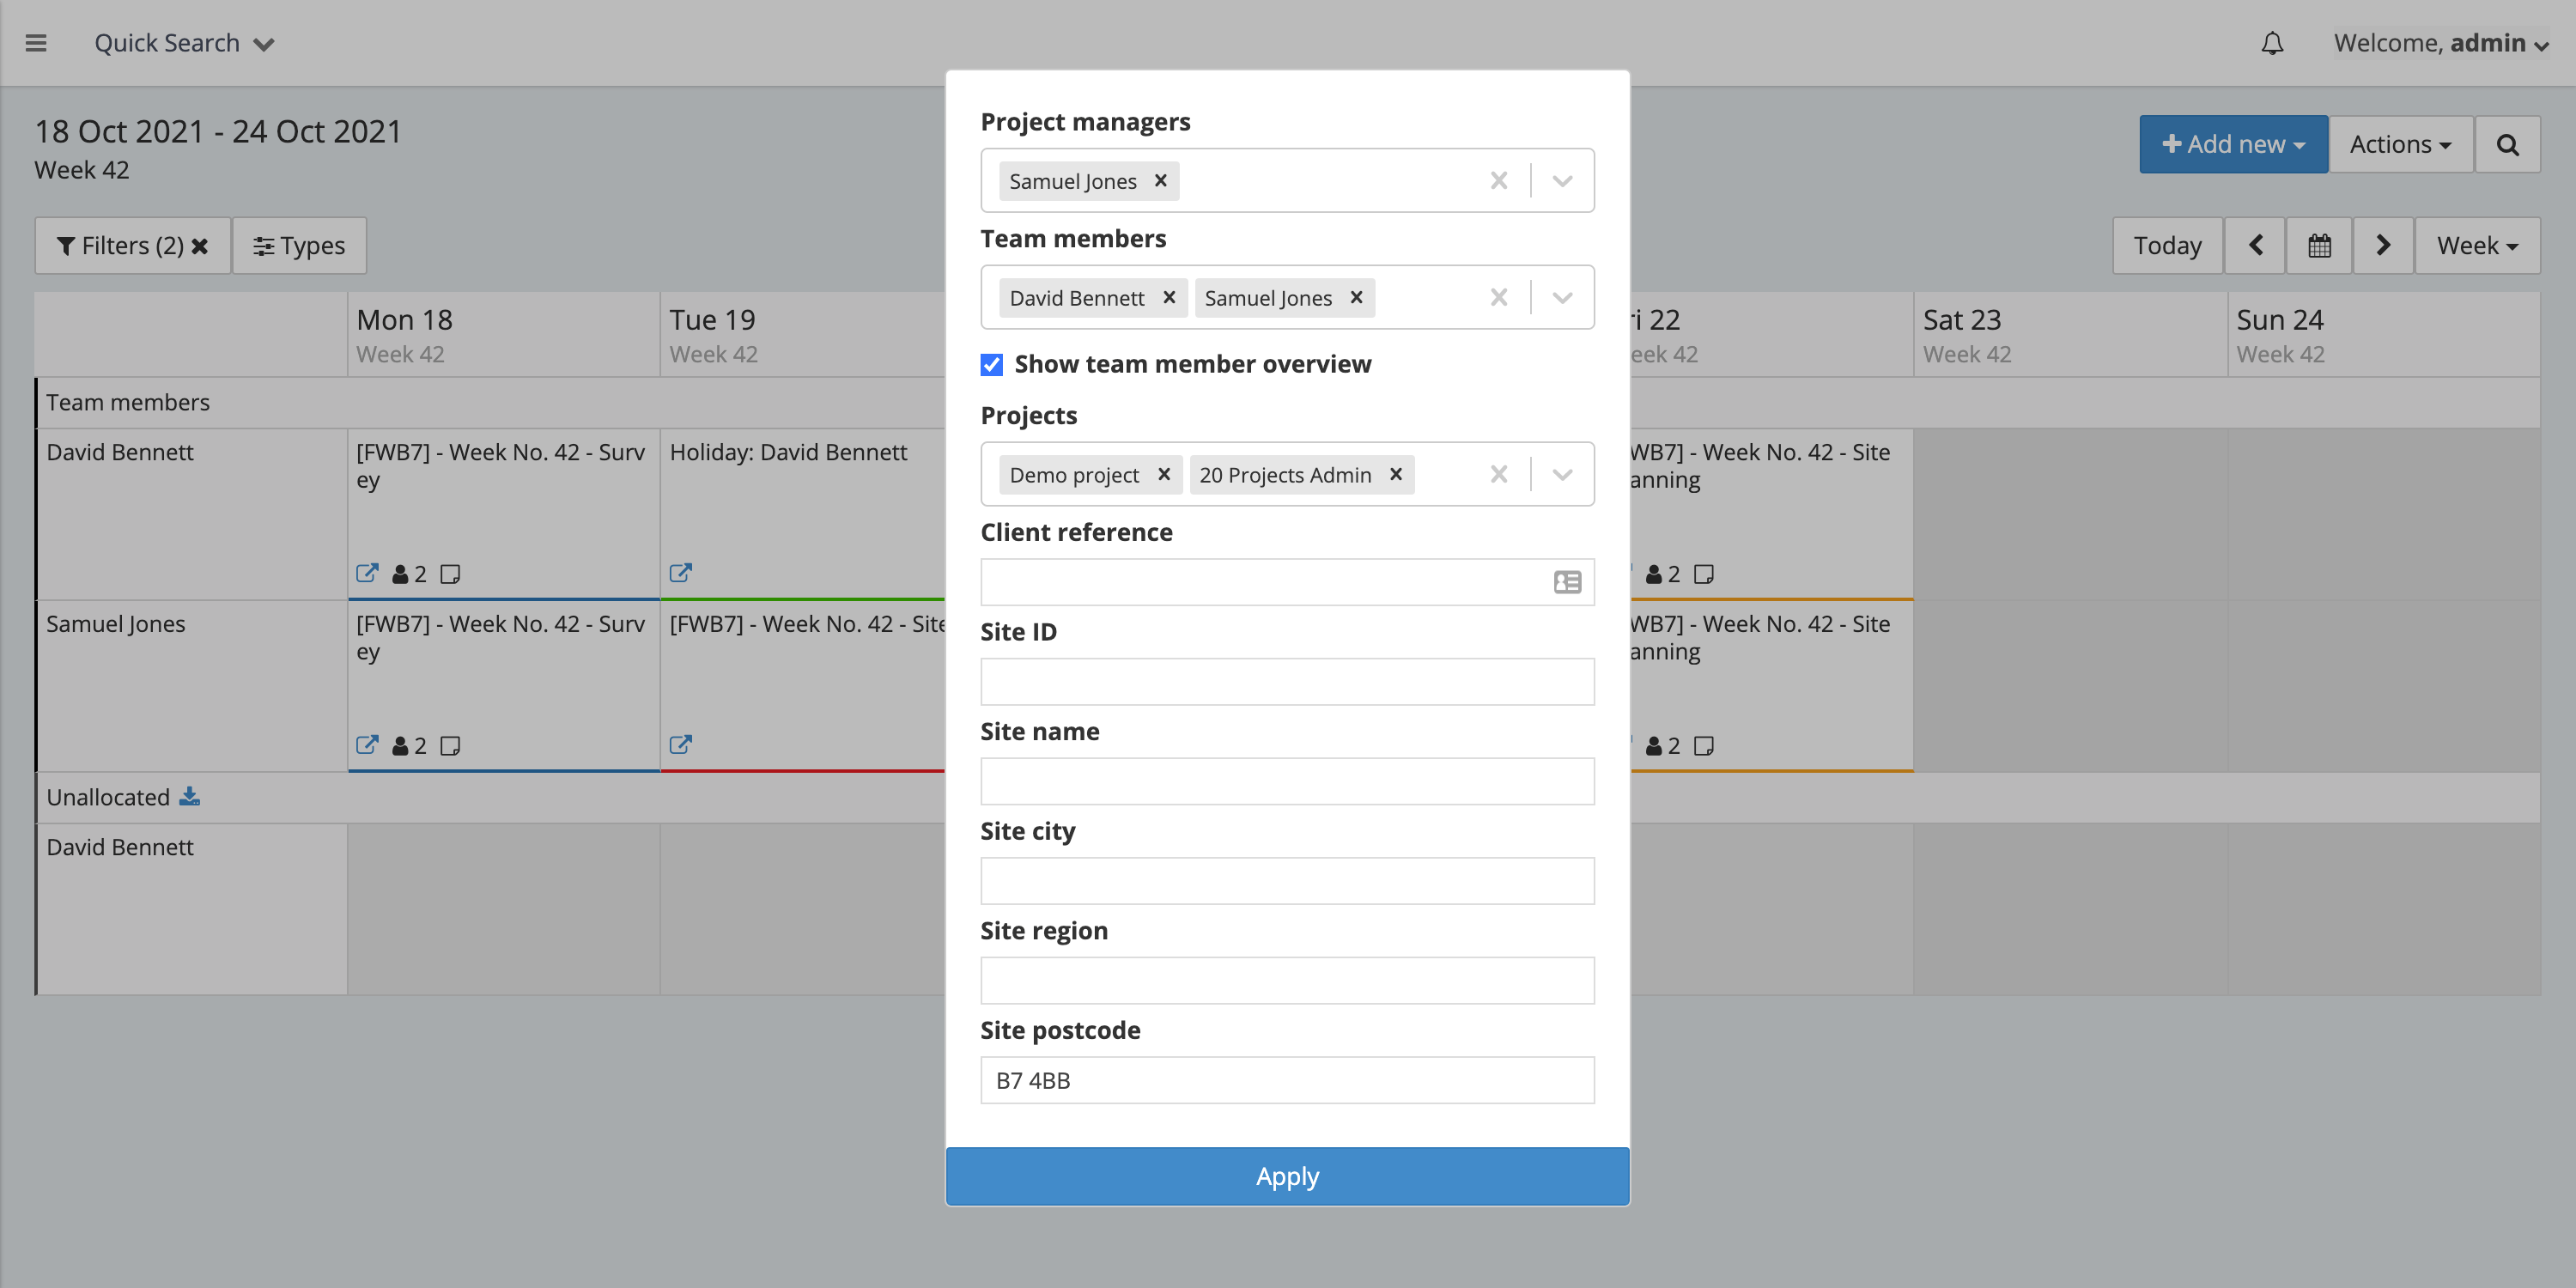Open the Actions menu
The width and height of the screenshot is (2576, 1288).
2400,144
